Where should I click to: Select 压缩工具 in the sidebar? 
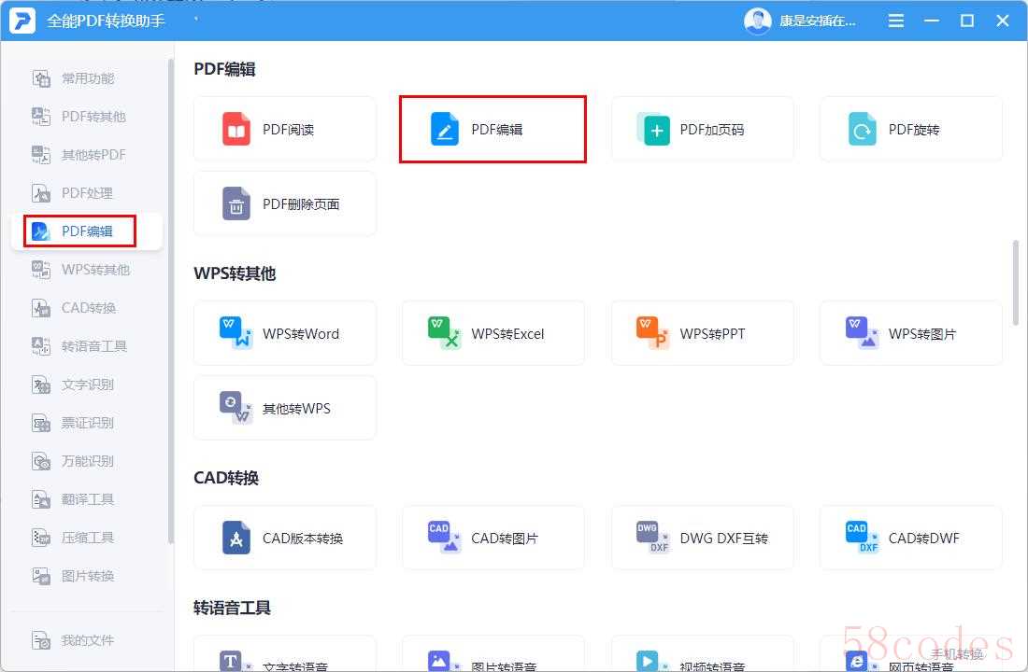[87, 537]
